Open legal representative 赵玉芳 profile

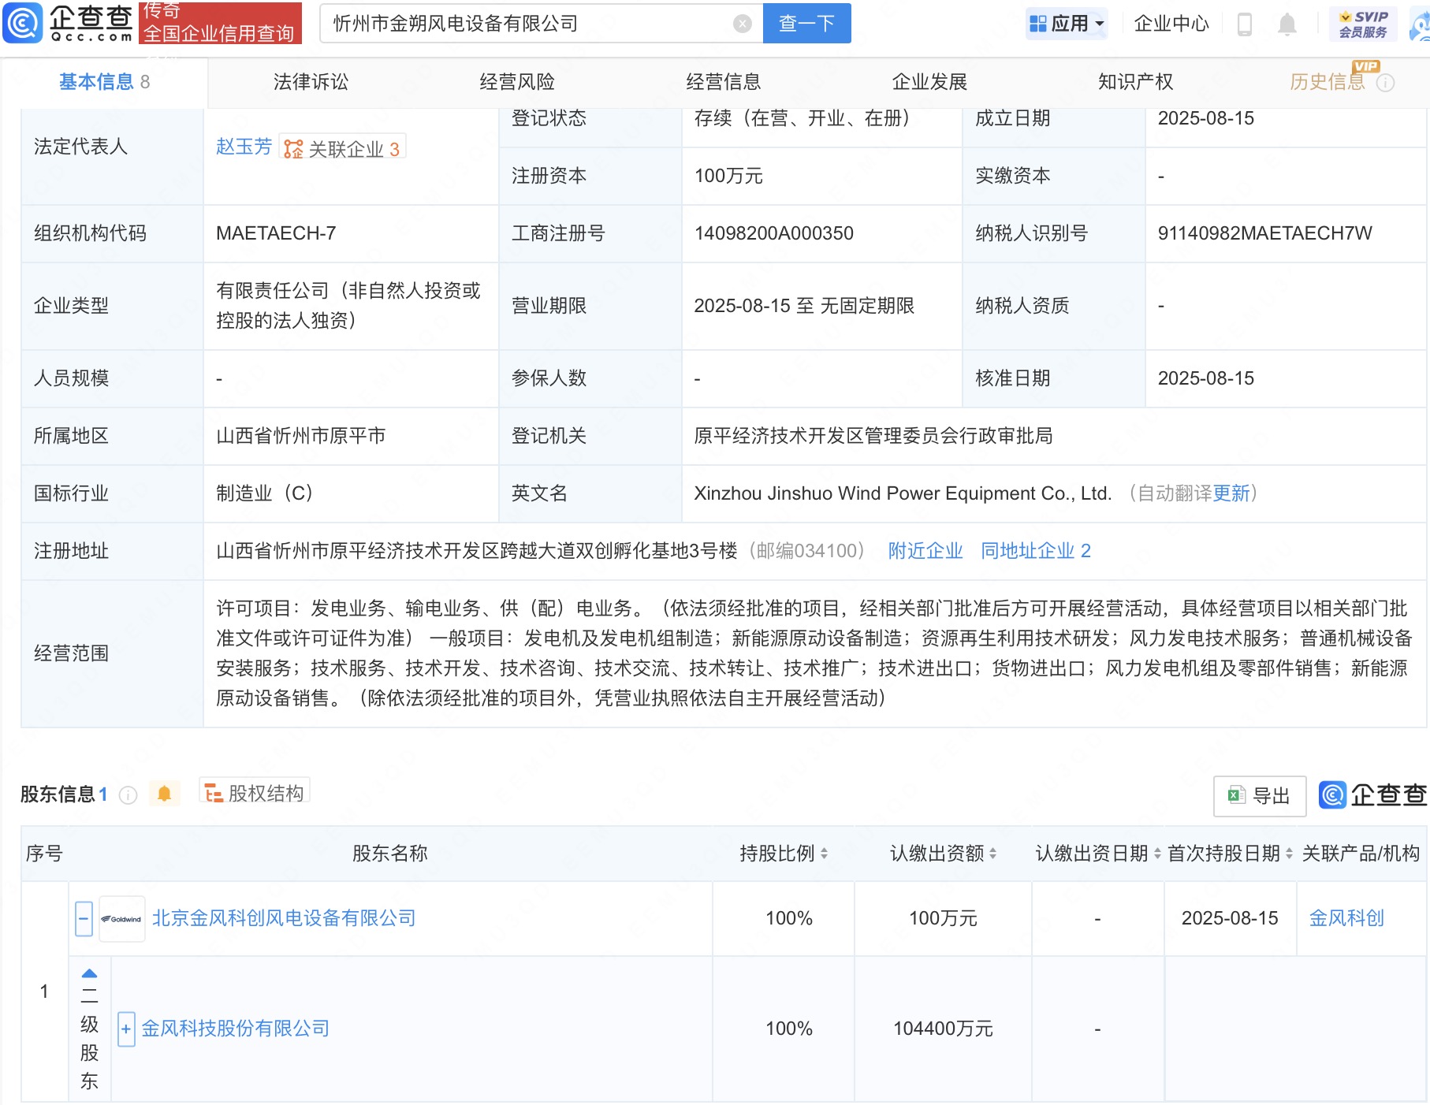click(244, 147)
